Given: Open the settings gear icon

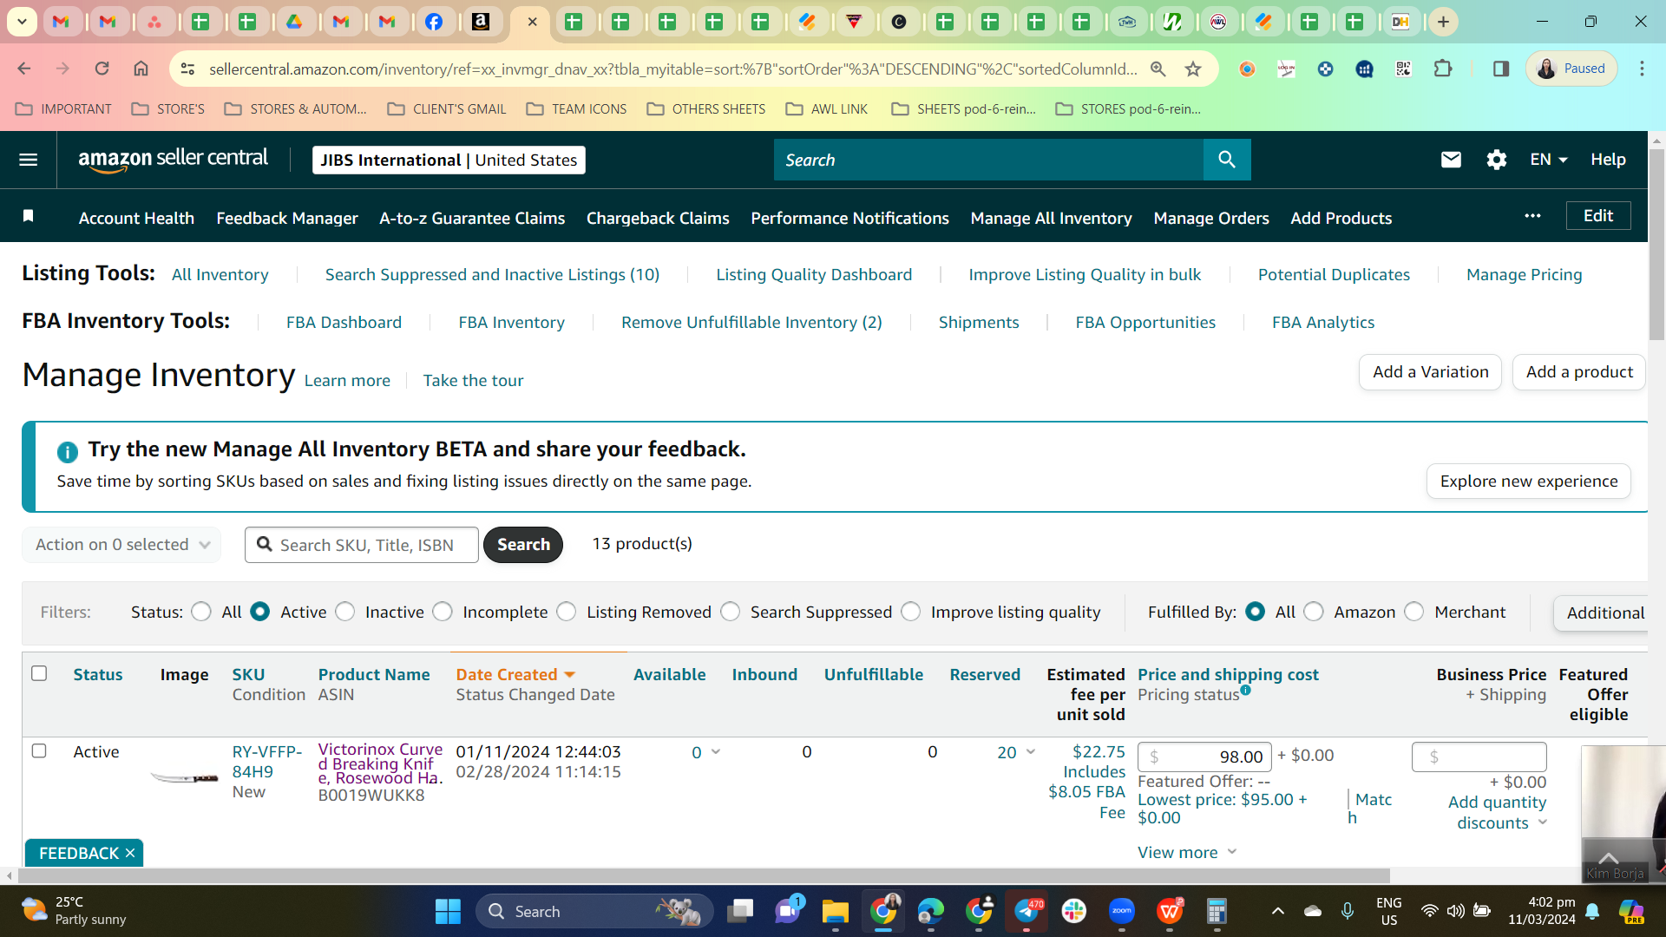Looking at the screenshot, I should (1496, 160).
